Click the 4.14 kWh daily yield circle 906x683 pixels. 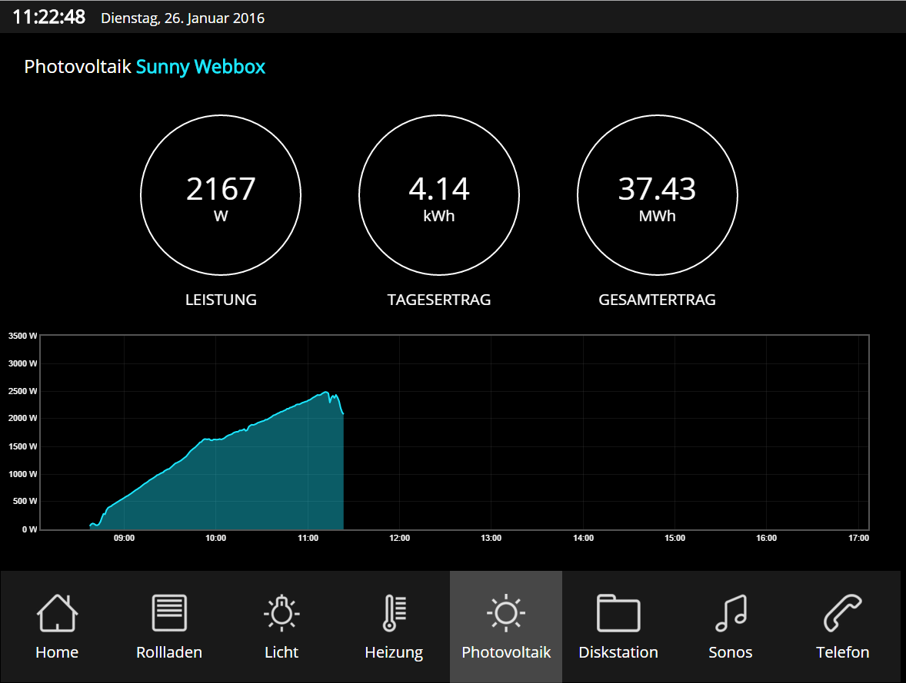click(x=439, y=195)
